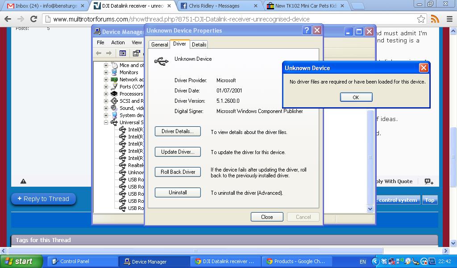Click the report post warning triangle icon
Image resolution: width=457 pixels, height=268 pixels.
tap(23, 181)
